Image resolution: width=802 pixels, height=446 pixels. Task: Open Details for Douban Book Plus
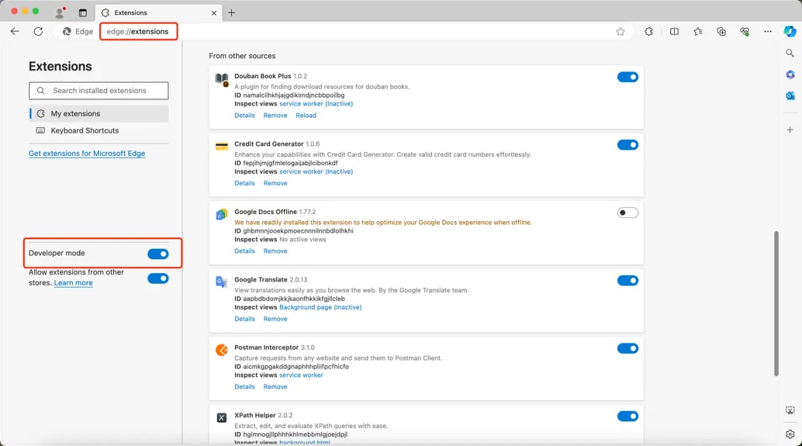(244, 115)
